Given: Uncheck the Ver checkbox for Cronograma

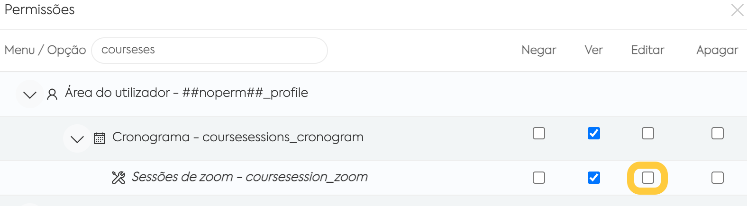Looking at the screenshot, I should point(594,133).
